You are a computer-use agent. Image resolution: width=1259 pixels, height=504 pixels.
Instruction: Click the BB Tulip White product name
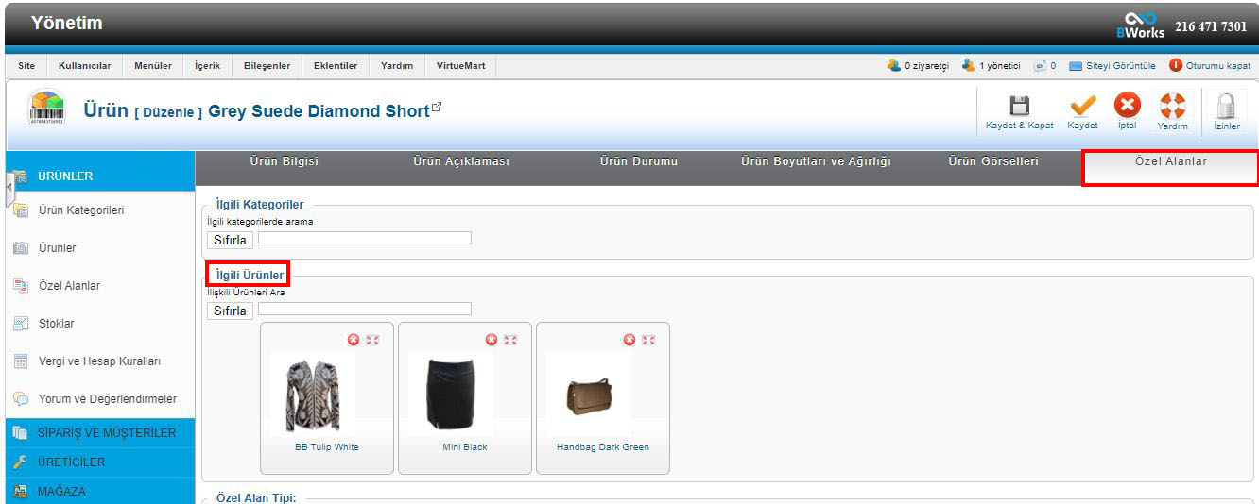coord(327,447)
